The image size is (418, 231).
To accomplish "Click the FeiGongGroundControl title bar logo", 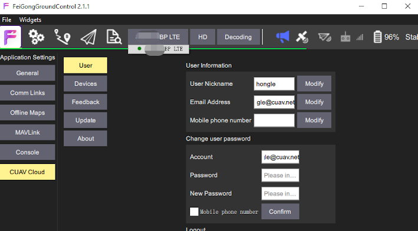I will (x=6, y=6).
